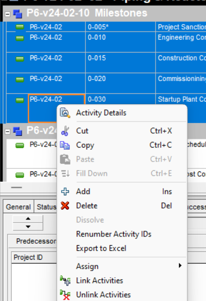Collapse the second WBS group below Milestones
The height and width of the screenshot is (301, 206).
click(7, 132)
